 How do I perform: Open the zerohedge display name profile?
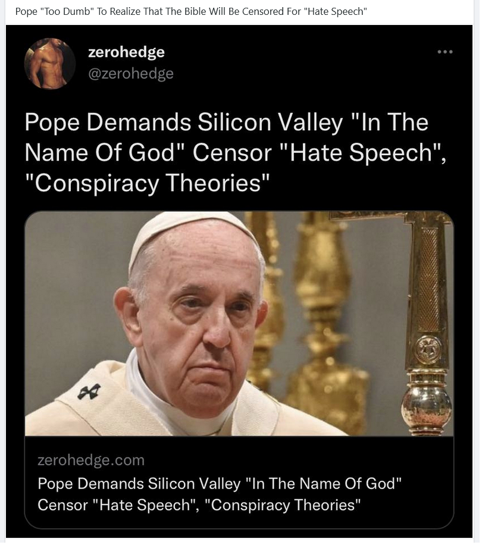[127, 52]
